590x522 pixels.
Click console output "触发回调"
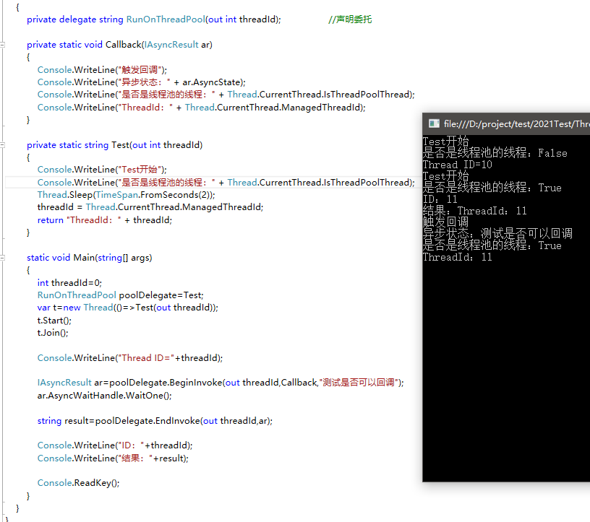[x=445, y=222]
